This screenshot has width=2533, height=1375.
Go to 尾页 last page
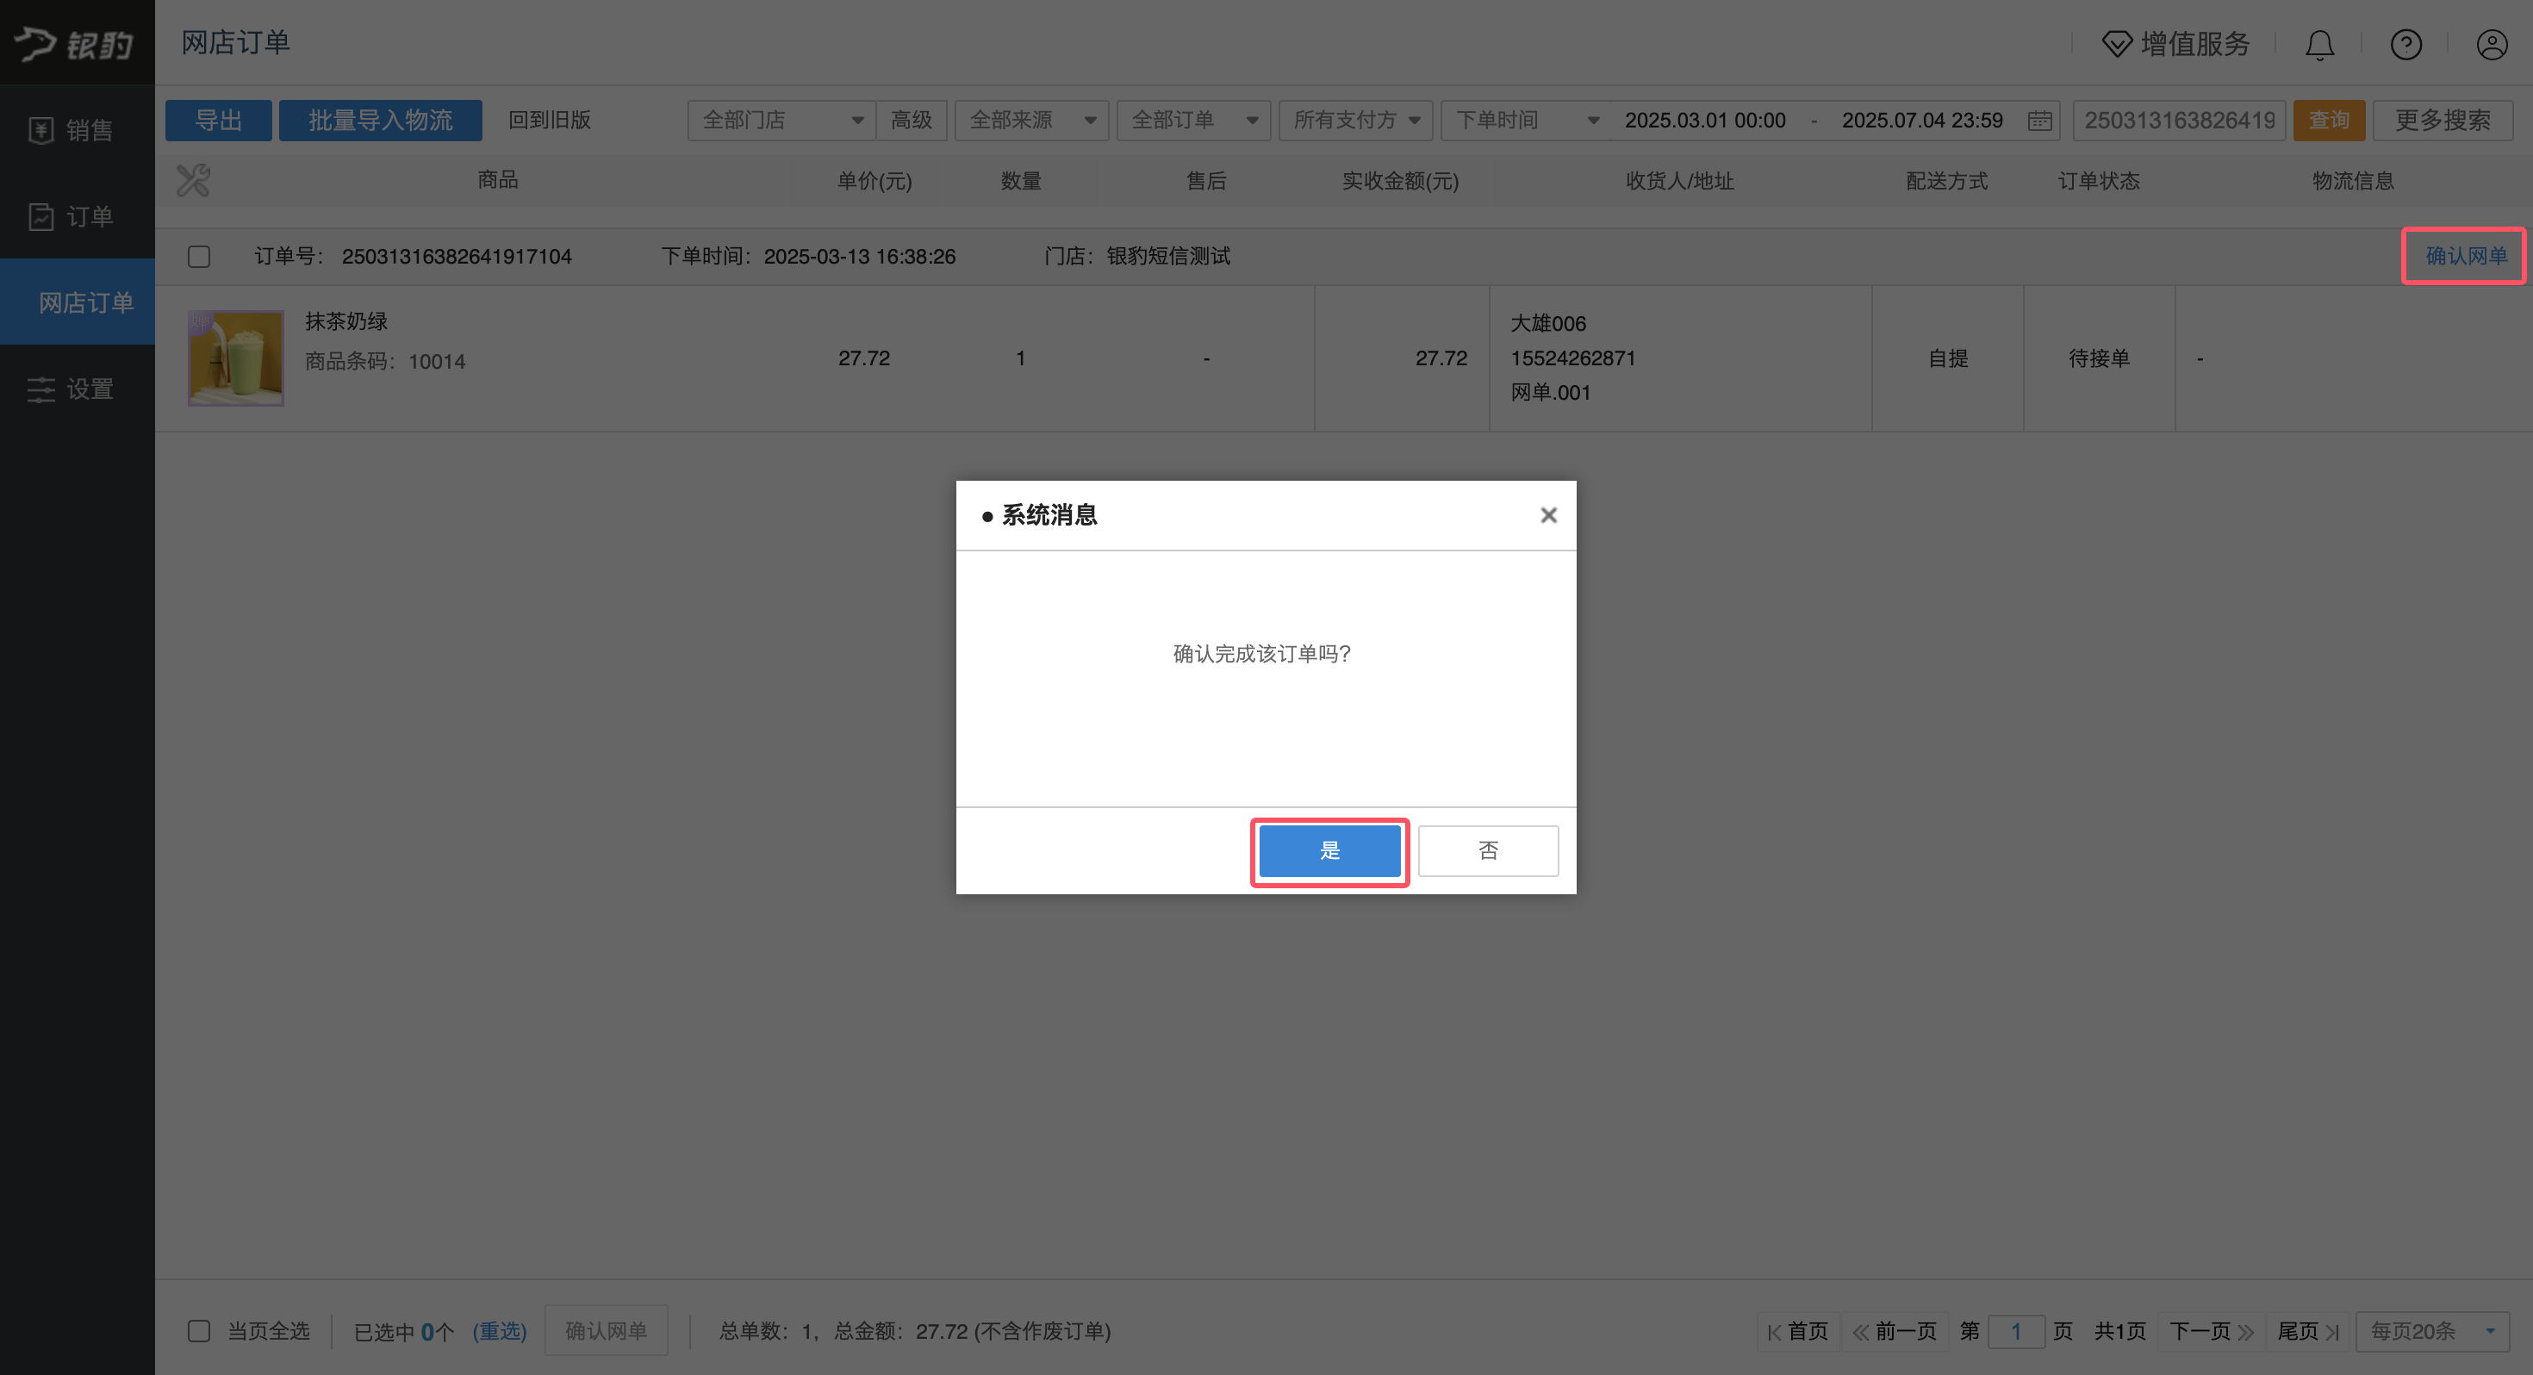point(2308,1332)
